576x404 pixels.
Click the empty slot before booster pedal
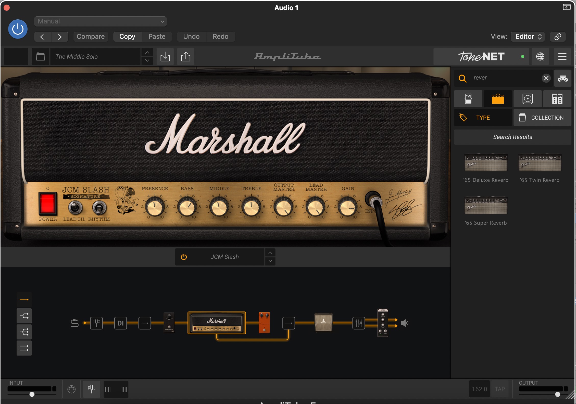[145, 323]
